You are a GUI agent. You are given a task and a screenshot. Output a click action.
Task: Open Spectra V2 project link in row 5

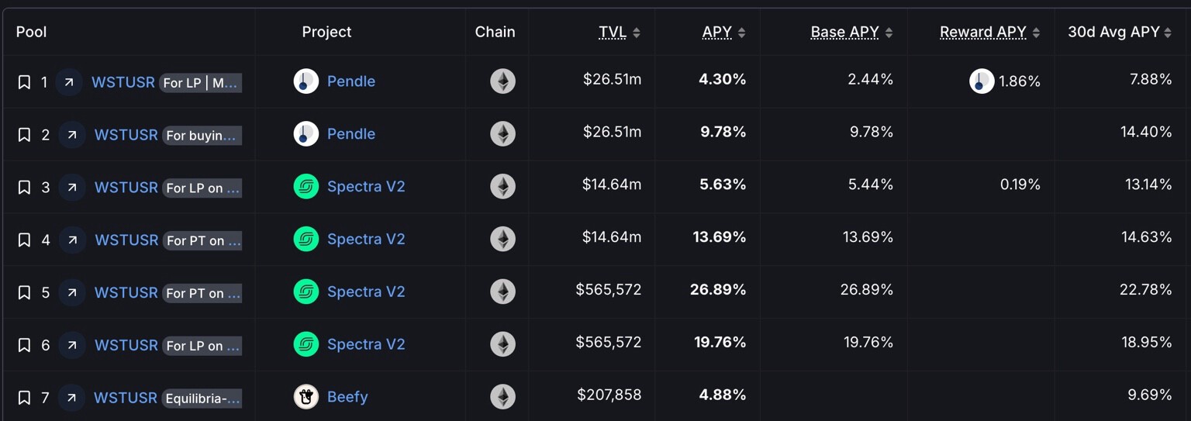point(366,292)
